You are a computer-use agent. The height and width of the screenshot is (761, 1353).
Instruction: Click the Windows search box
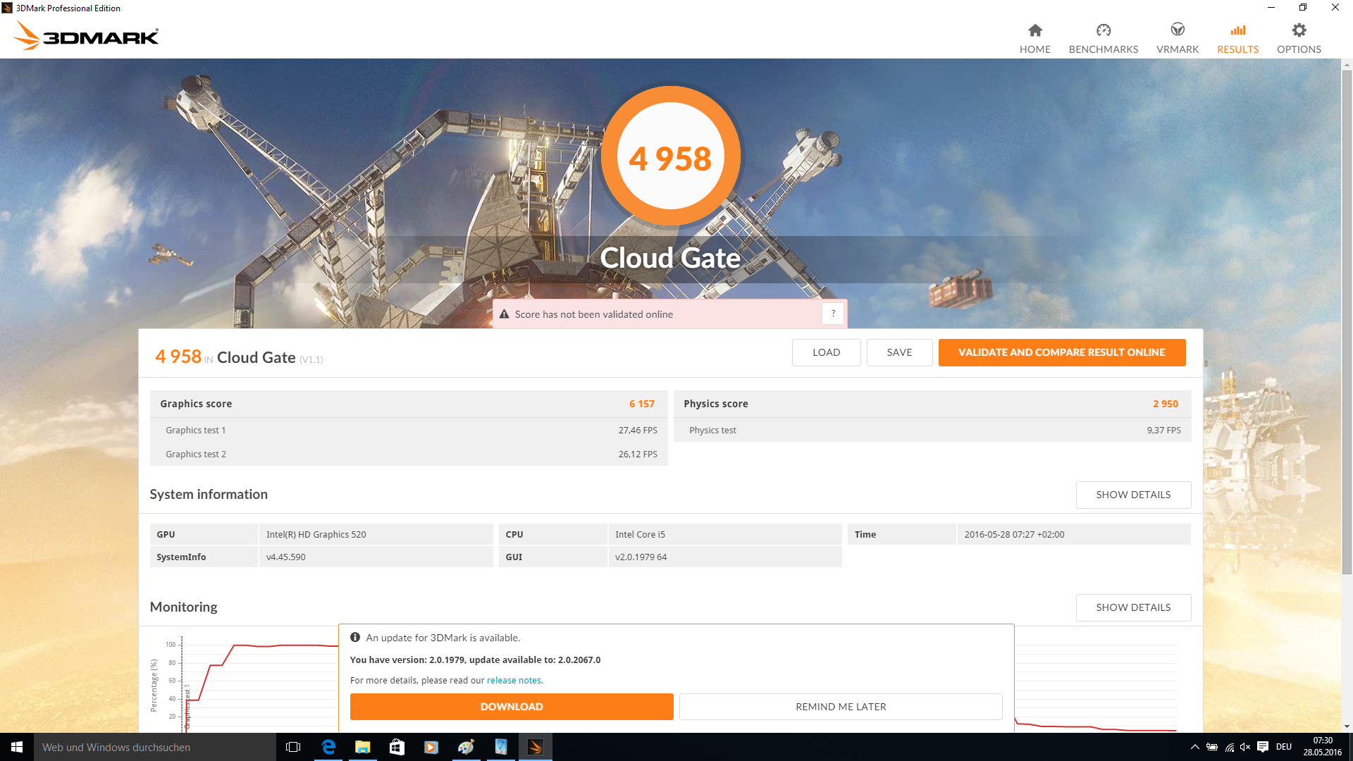155,747
